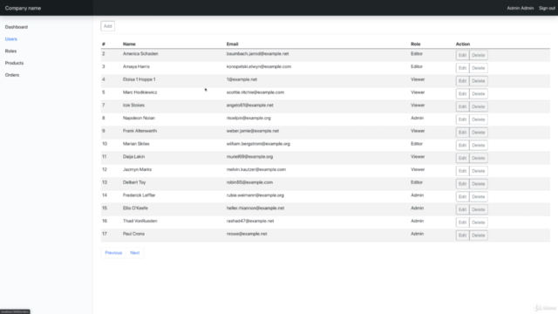This screenshot has height=314, width=558.
Task: Select email baumbach.jarrod@example.net
Action: pyautogui.click(x=258, y=54)
